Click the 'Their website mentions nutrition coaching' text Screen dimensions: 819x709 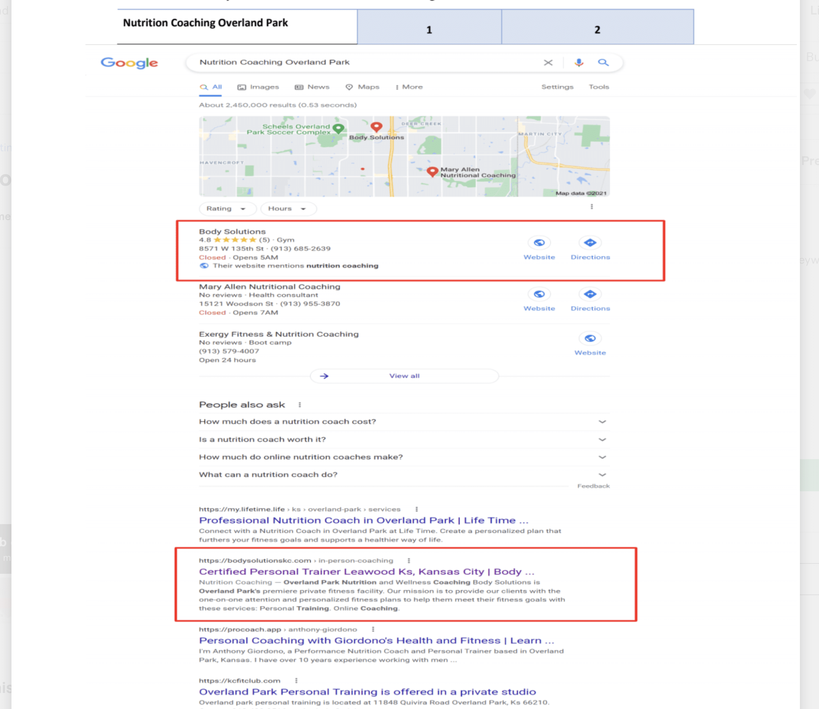295,266
